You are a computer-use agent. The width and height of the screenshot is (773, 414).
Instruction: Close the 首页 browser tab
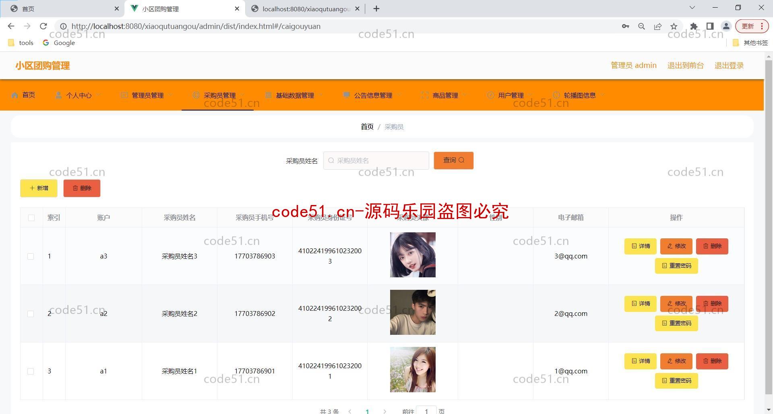coord(116,8)
